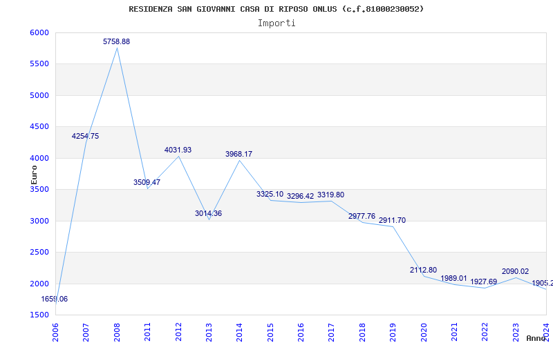Select the 3014.36 data label

[209, 213]
